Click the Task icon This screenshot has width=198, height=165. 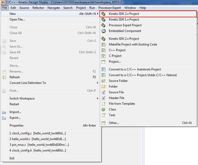(x=103, y=115)
